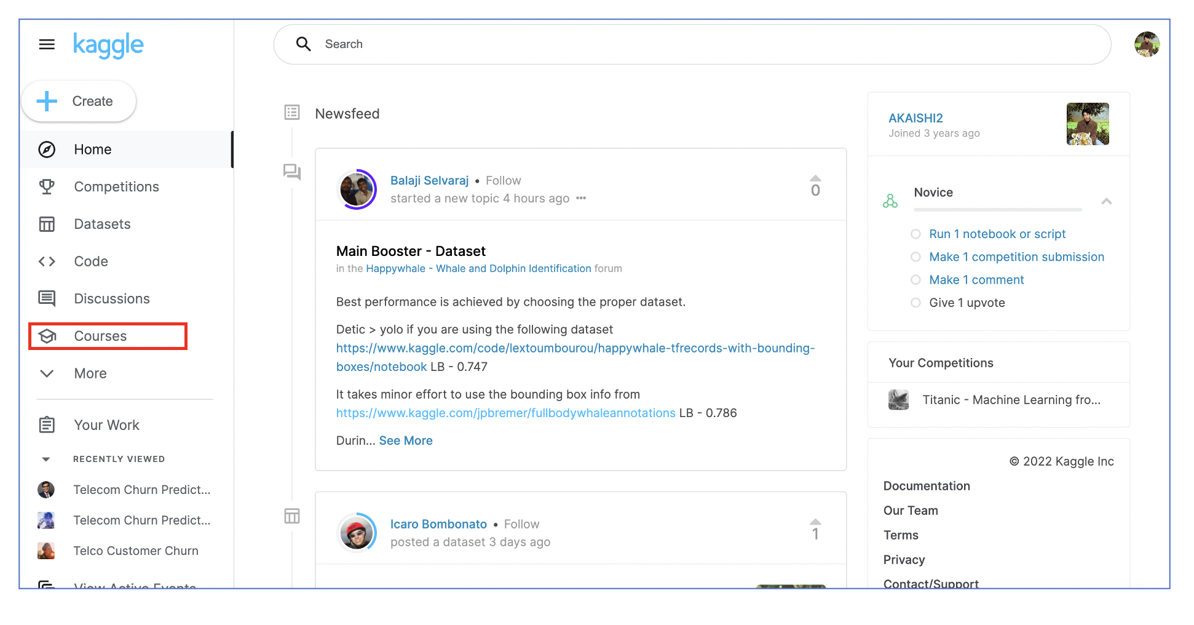Click See More on the Main Booster post
Viewport: 1194px width, 625px height.
click(x=406, y=440)
